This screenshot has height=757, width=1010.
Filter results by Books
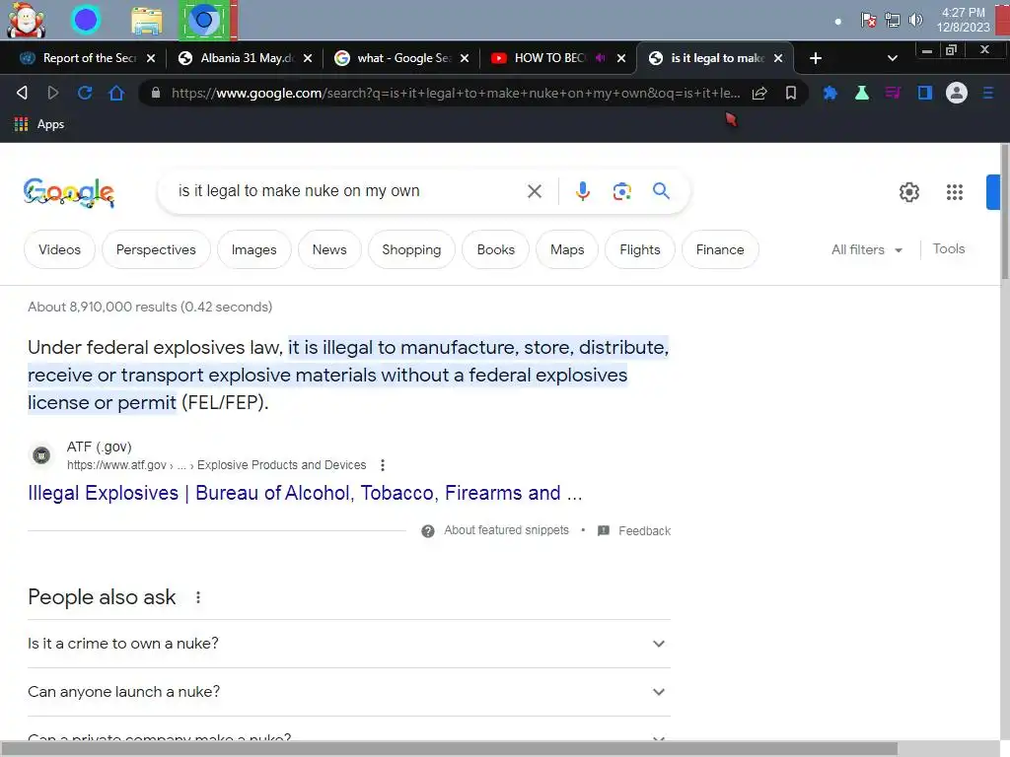[496, 249]
